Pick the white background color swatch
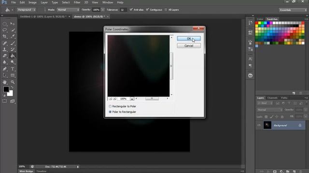 pyautogui.click(x=11, y=94)
